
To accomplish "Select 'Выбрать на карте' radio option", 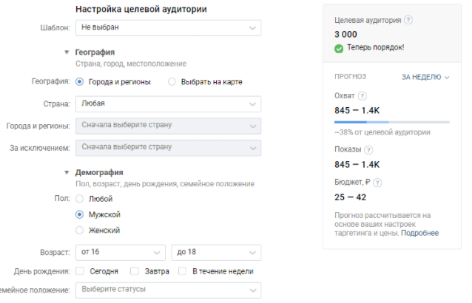I will point(172,82).
